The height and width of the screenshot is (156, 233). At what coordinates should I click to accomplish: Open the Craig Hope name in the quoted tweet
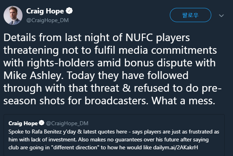[23, 123]
